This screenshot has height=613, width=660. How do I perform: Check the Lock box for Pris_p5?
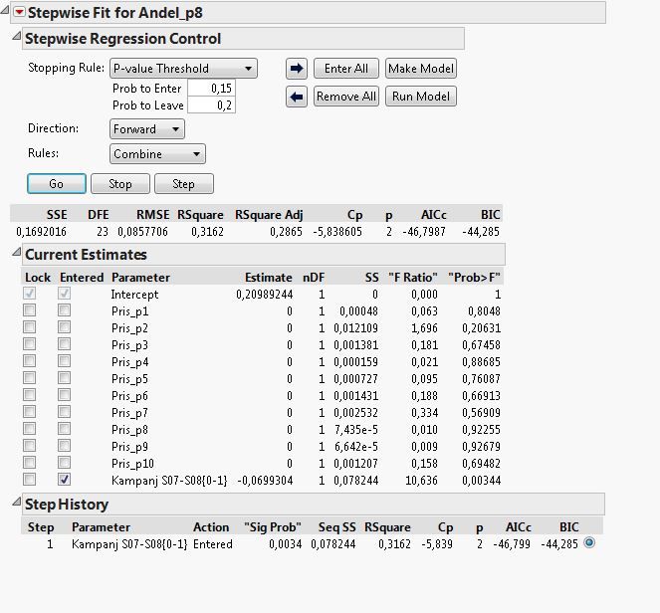tap(30, 378)
